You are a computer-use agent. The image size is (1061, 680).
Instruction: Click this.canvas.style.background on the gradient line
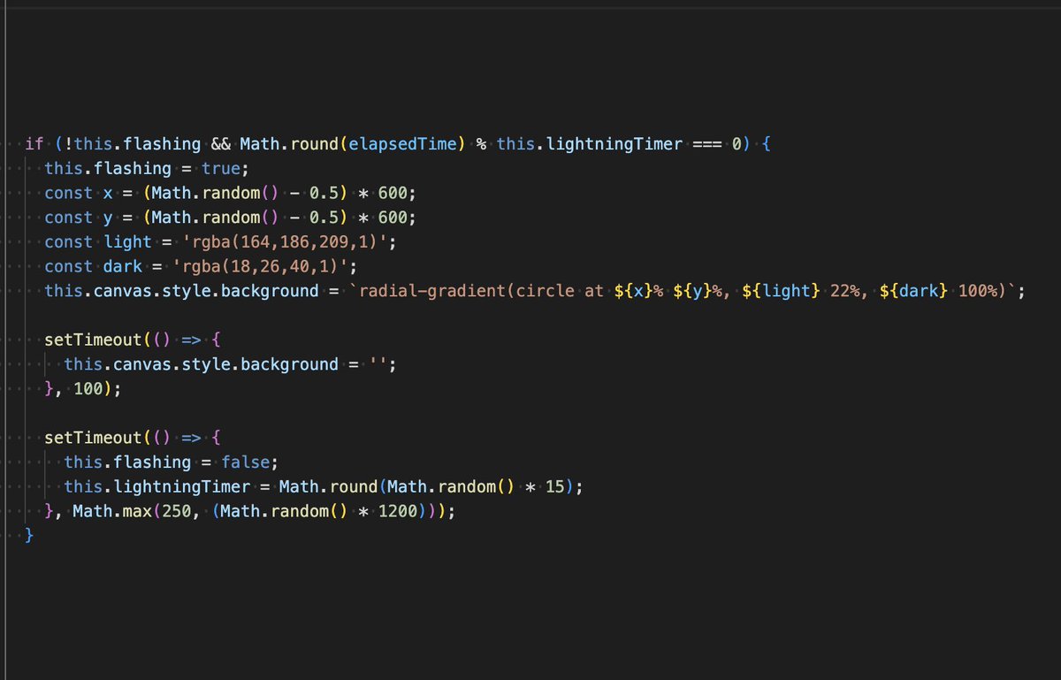181,291
